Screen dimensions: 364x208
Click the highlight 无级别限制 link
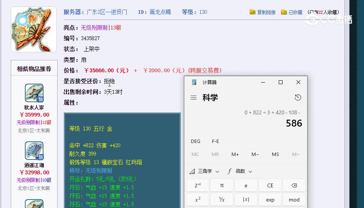[x=94, y=28]
